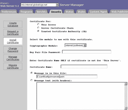Click the Certificate Name: label

click(x=41, y=67)
